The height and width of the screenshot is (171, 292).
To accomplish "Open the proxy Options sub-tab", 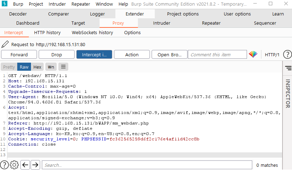I will pos(132,33).
